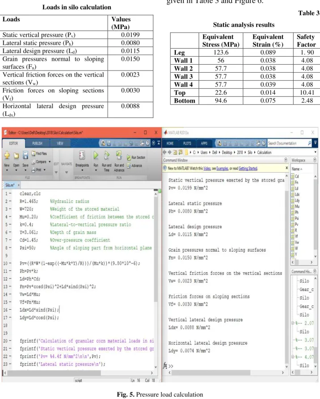Screen dimensions: 320x399
Task: Expand the collapsed NAVIGATE section
Action: pos(67,172)
